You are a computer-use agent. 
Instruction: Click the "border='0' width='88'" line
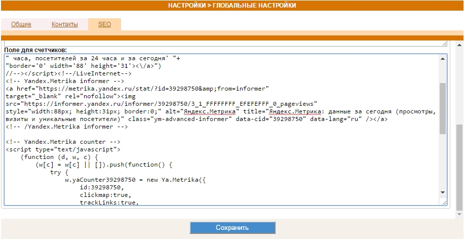coord(84,66)
